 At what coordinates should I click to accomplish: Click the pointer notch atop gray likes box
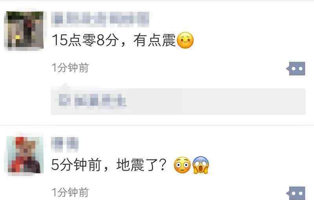(65, 86)
